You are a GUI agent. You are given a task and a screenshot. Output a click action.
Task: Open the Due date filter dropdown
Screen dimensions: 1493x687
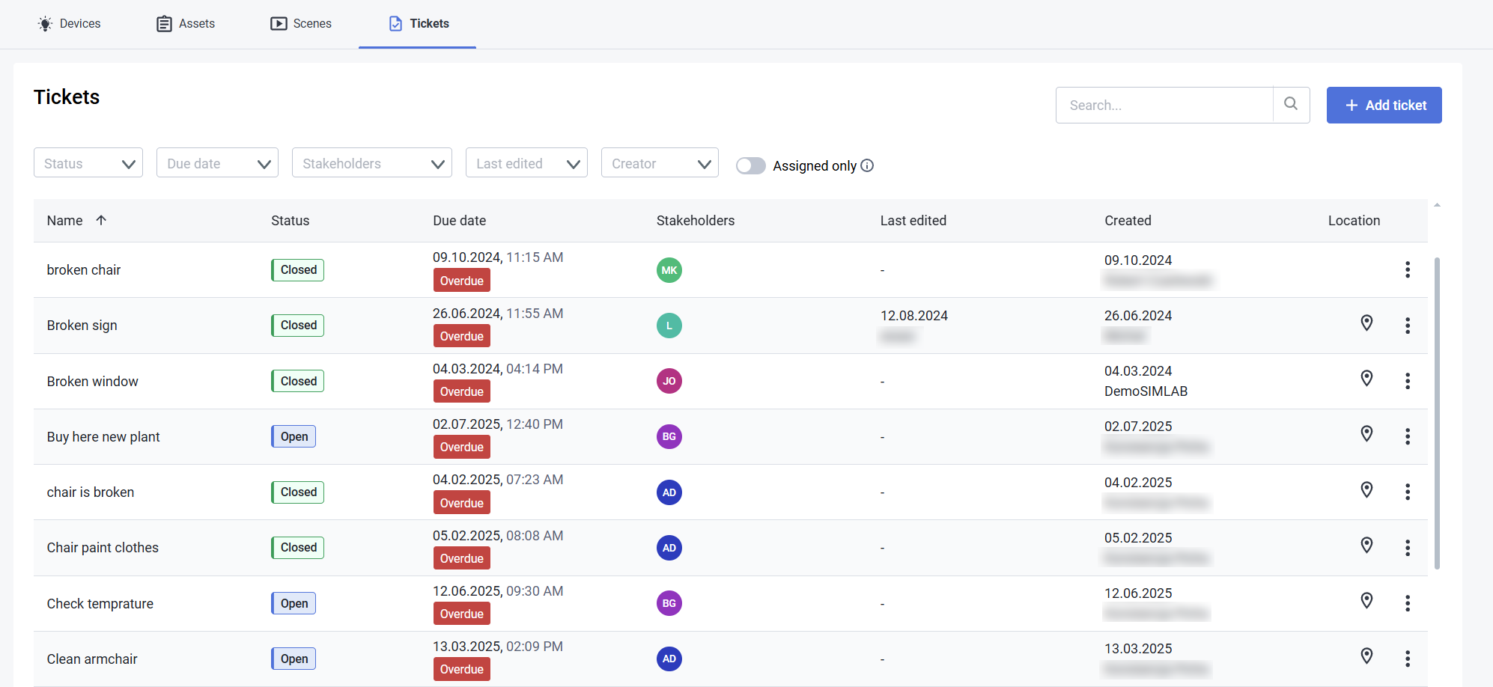coord(217,162)
